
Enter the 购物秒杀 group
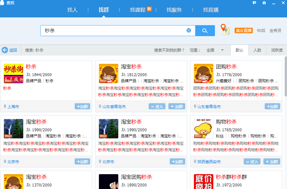(x=252, y=162)
